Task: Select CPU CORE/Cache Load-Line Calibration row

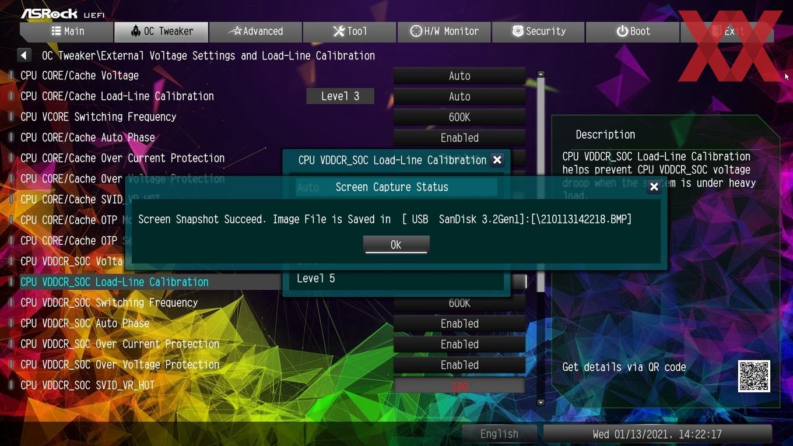Action: (x=117, y=96)
